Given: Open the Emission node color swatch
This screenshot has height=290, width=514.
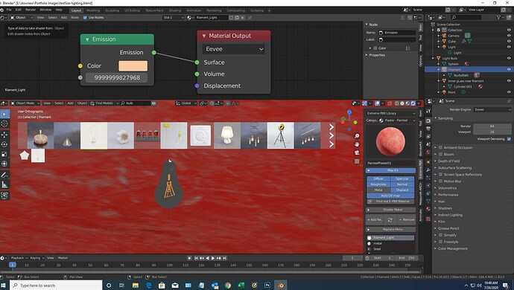Looking at the screenshot, I should coord(133,65).
